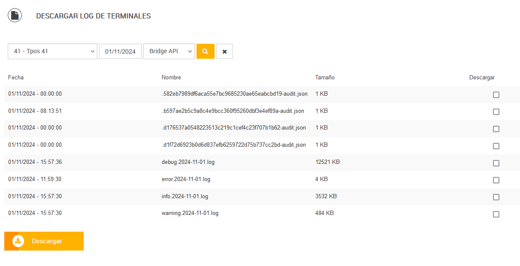
Task: Select checkbox for the .582eb7989df6 audit file
Action: point(496,95)
